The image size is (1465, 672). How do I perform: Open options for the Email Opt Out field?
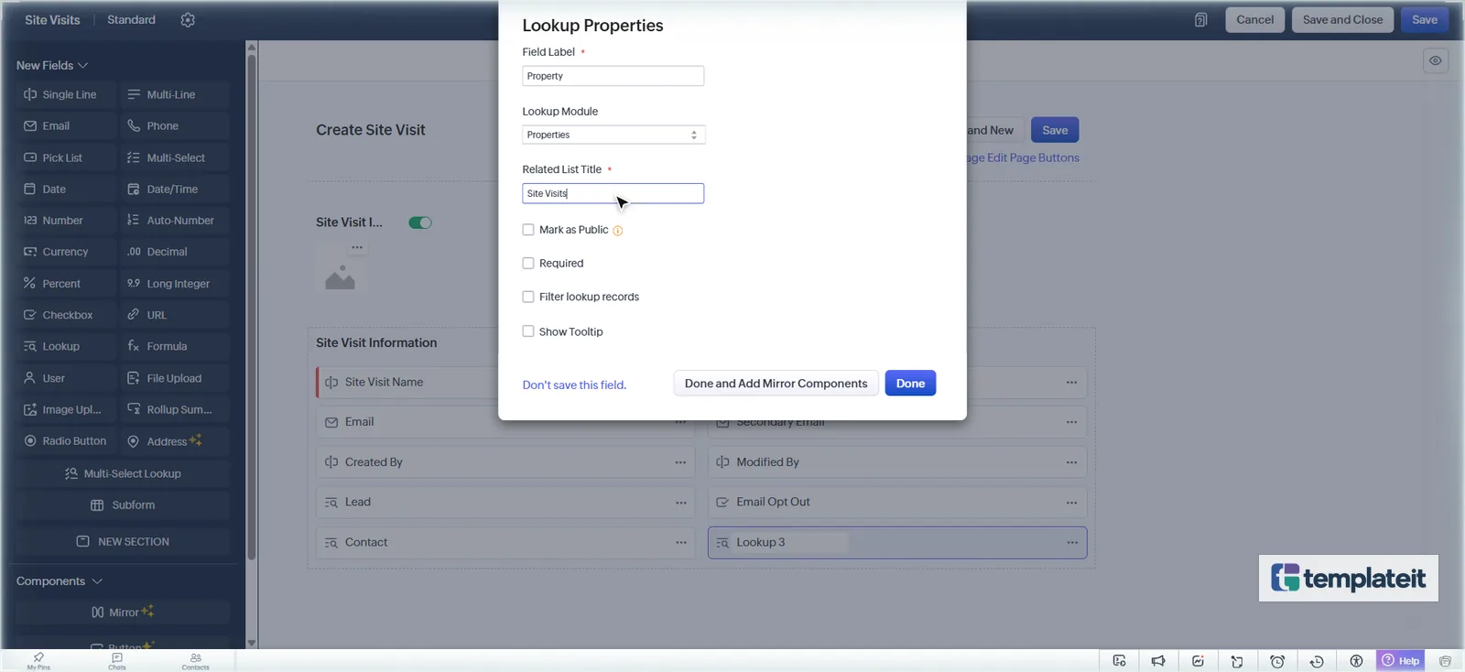click(1072, 503)
